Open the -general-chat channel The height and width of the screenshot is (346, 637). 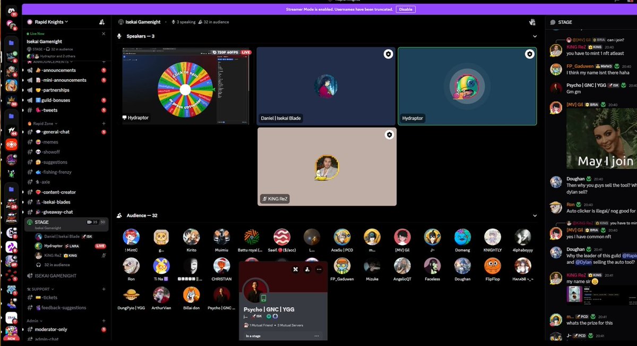[66, 132]
